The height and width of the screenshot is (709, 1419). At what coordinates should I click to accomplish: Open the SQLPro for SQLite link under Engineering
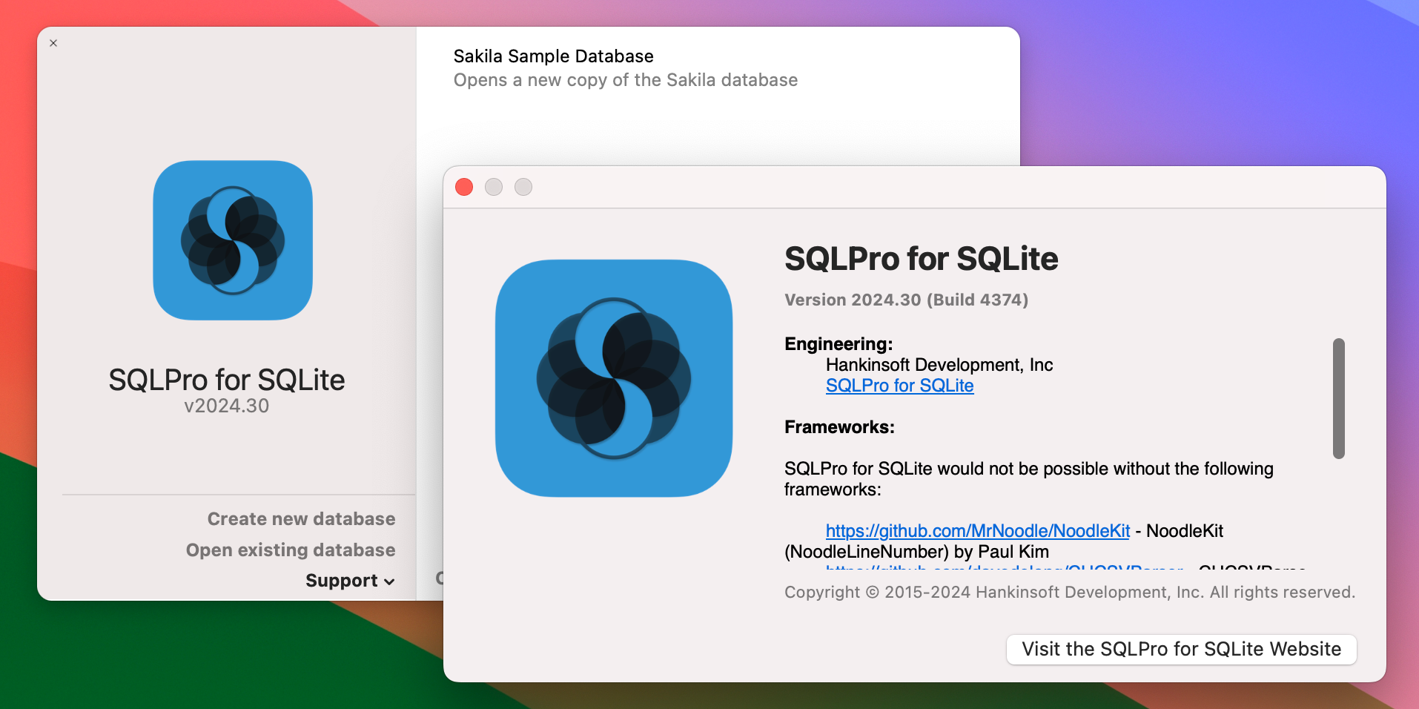(899, 386)
